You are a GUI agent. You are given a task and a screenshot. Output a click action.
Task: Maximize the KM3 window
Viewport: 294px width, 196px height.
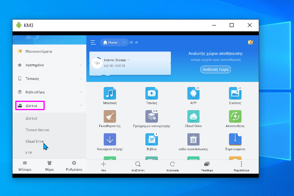coord(232,25)
